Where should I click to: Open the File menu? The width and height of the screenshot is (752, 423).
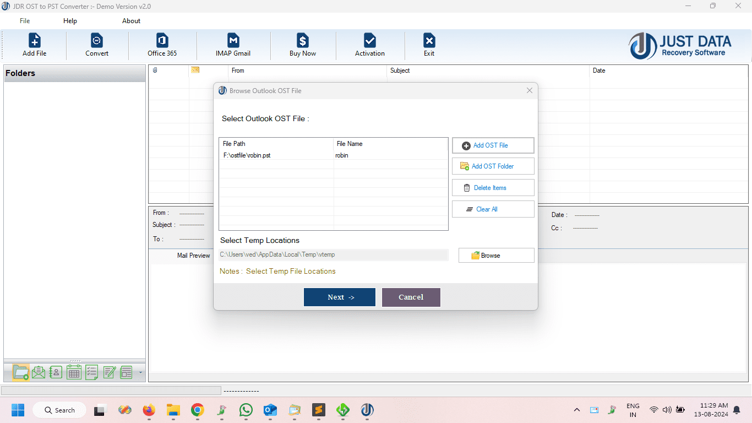(x=24, y=20)
